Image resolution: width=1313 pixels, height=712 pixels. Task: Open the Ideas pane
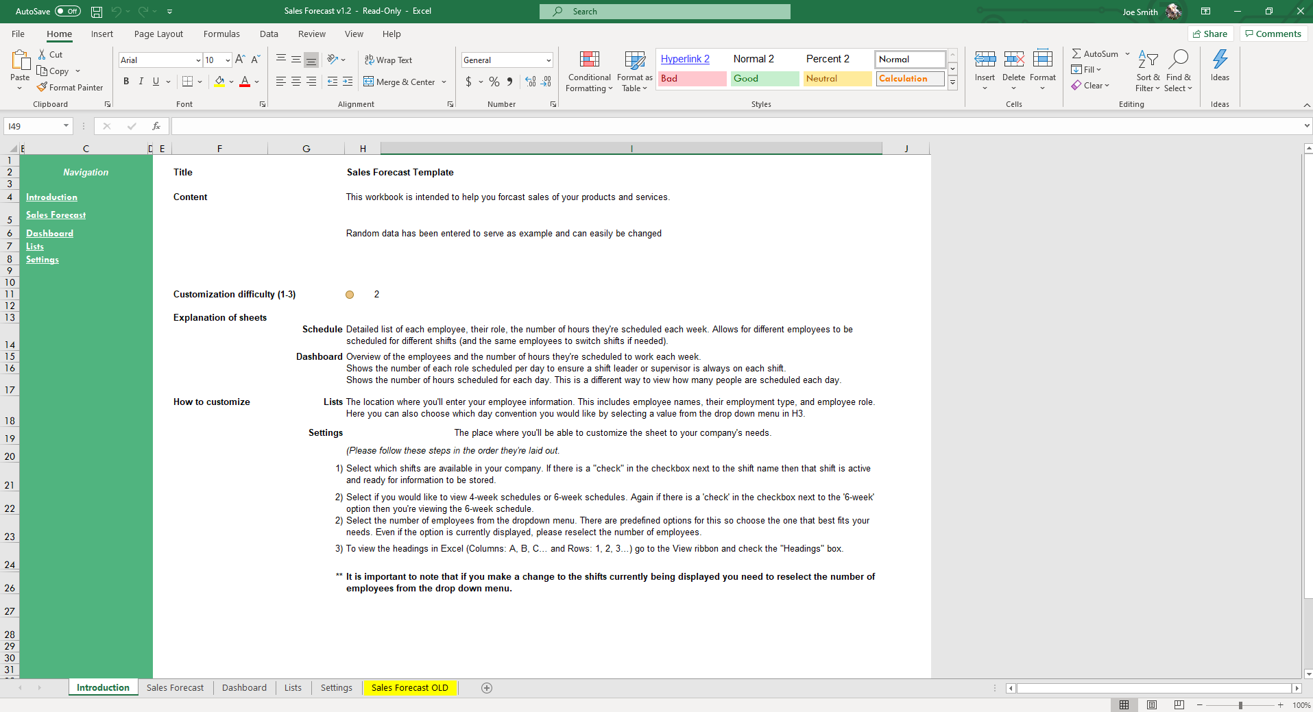1220,66
